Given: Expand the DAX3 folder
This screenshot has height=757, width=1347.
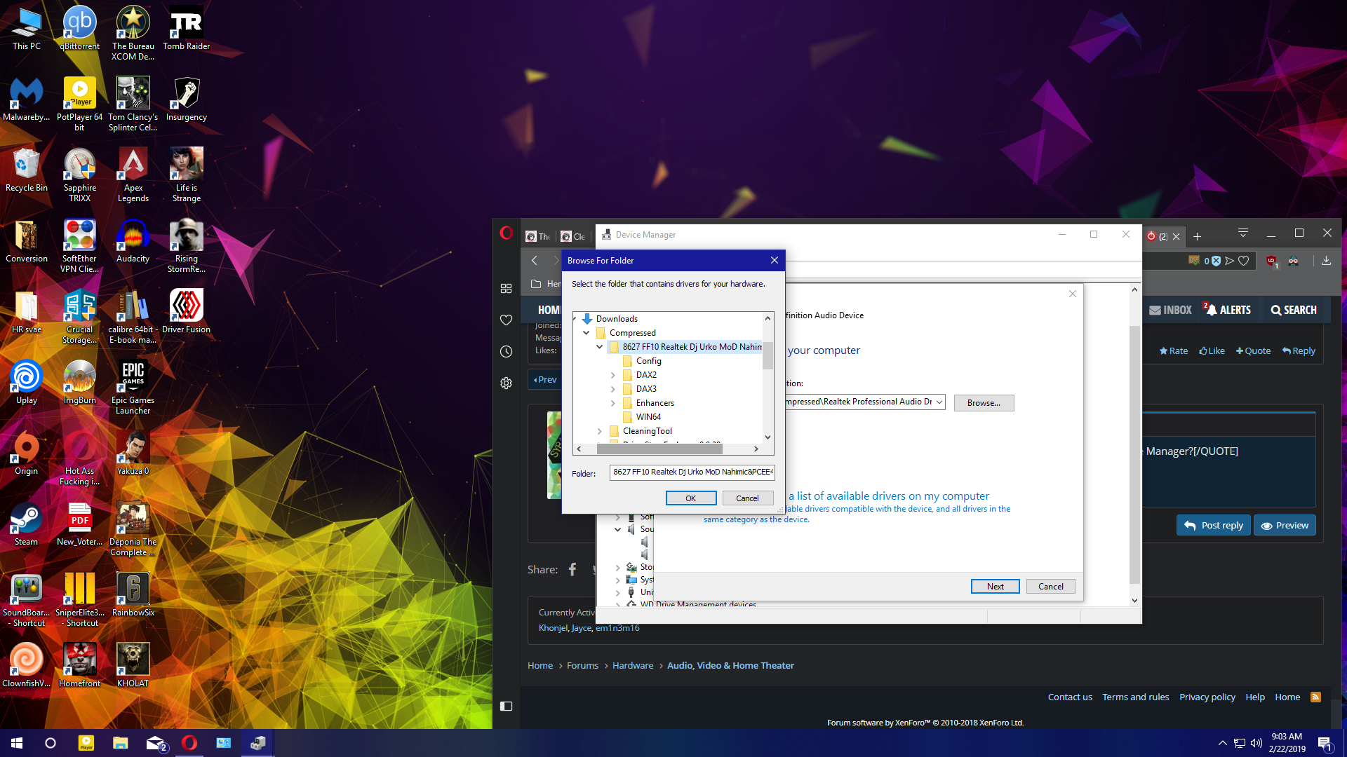Looking at the screenshot, I should point(613,389).
